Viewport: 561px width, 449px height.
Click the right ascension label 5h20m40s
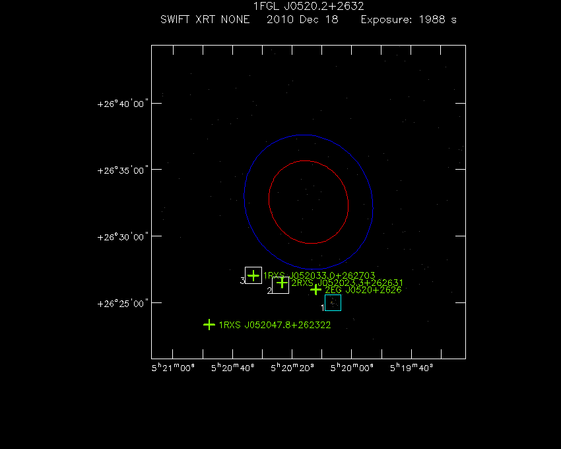(x=232, y=368)
